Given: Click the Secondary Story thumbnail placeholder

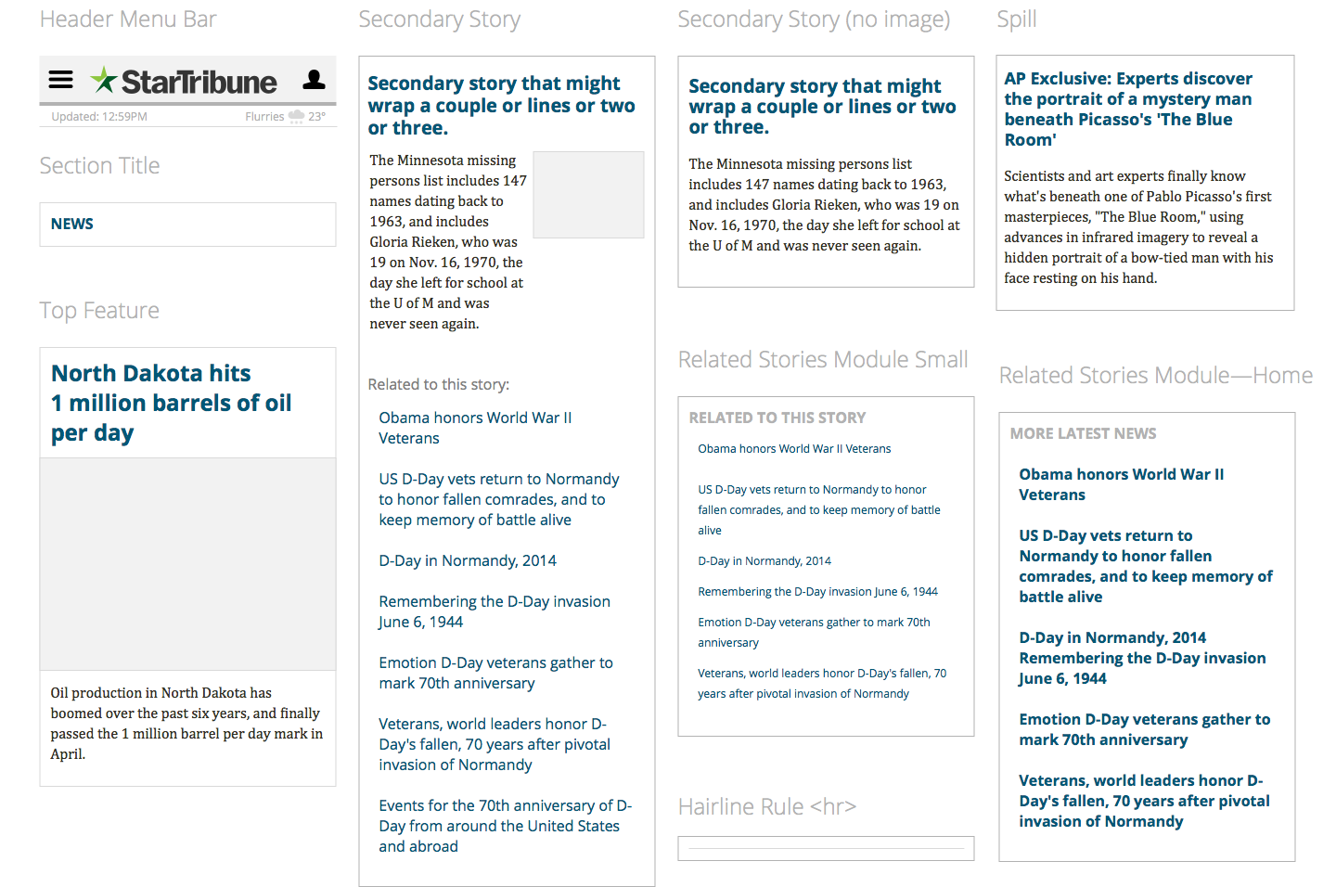Looking at the screenshot, I should pos(588,195).
